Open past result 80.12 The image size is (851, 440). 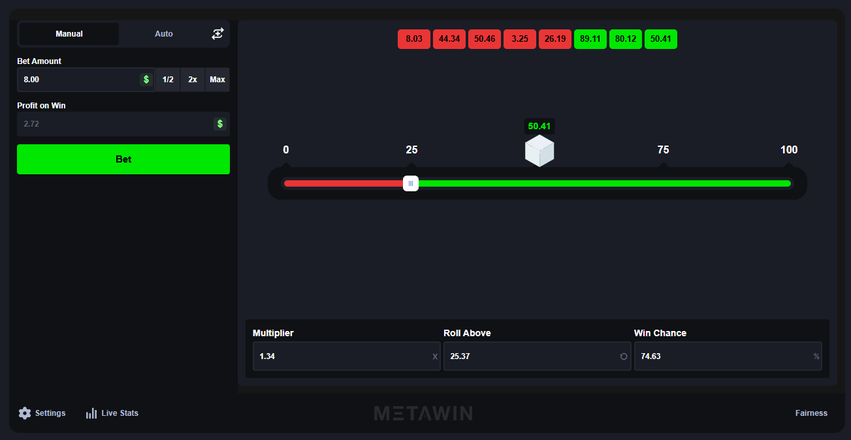click(x=626, y=39)
